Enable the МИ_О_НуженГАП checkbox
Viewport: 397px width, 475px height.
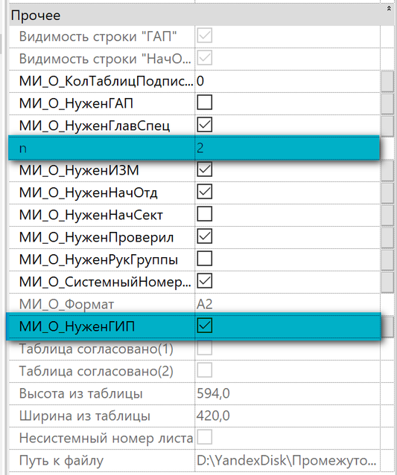coord(205,103)
